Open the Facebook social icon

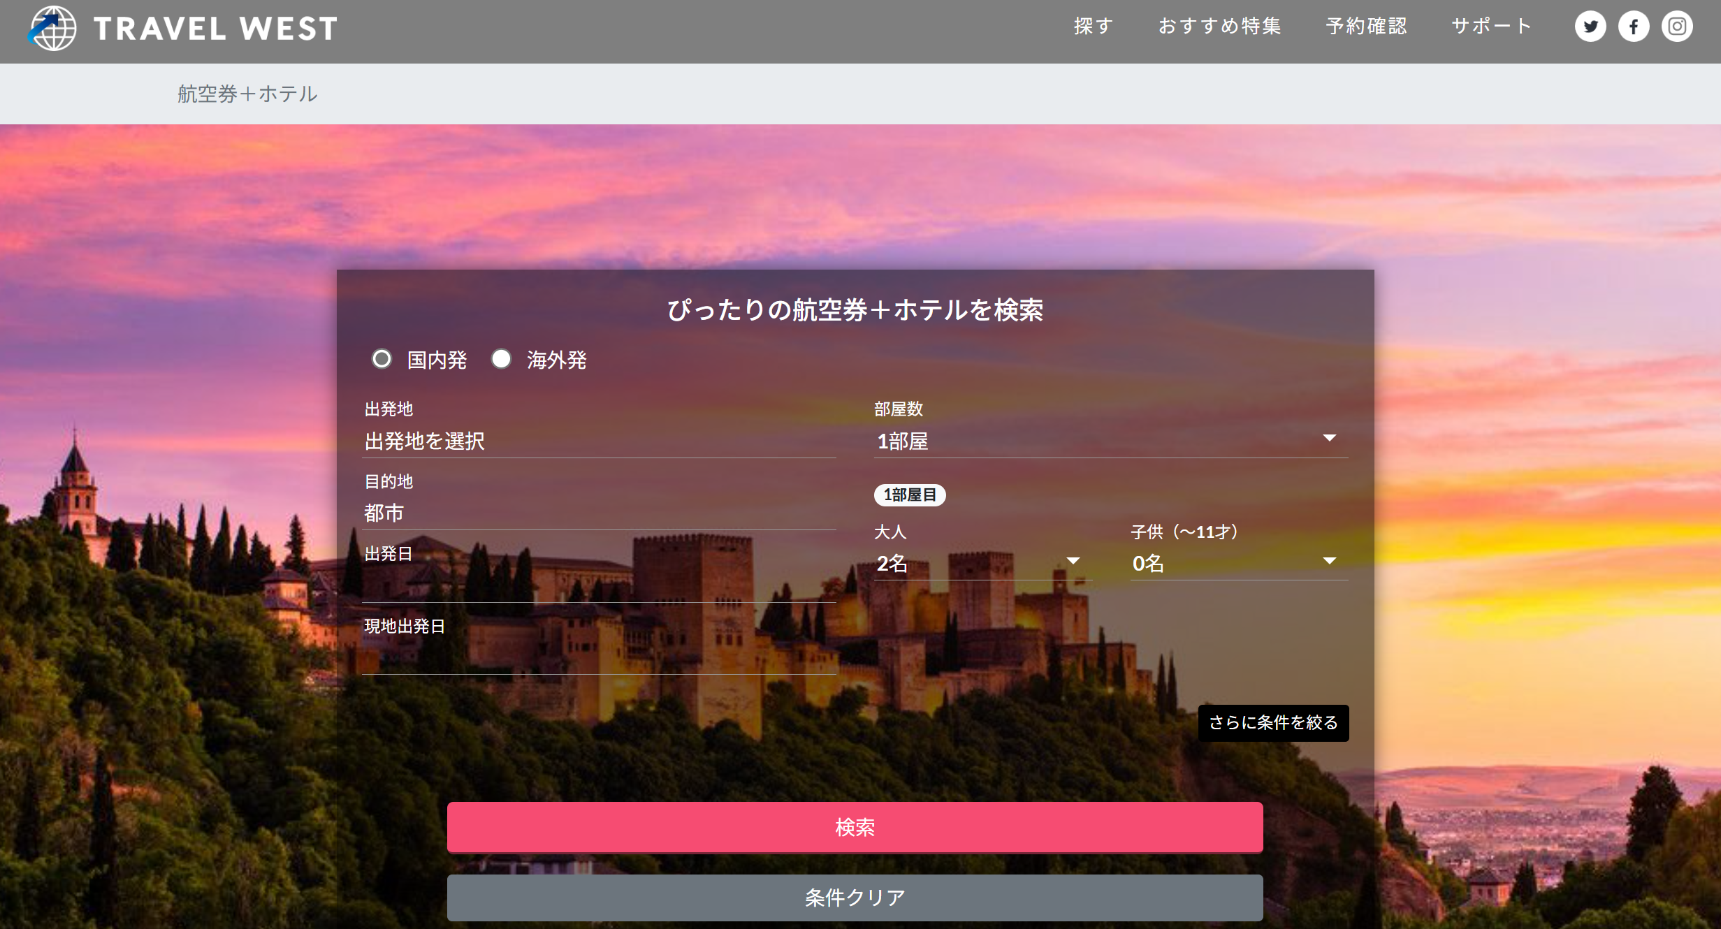tap(1634, 27)
